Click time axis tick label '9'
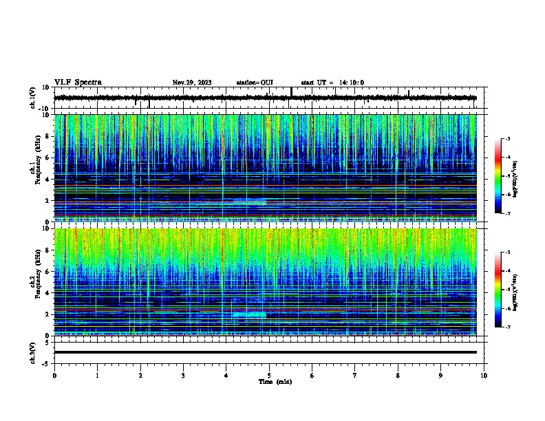545x421 pixels. click(x=440, y=376)
